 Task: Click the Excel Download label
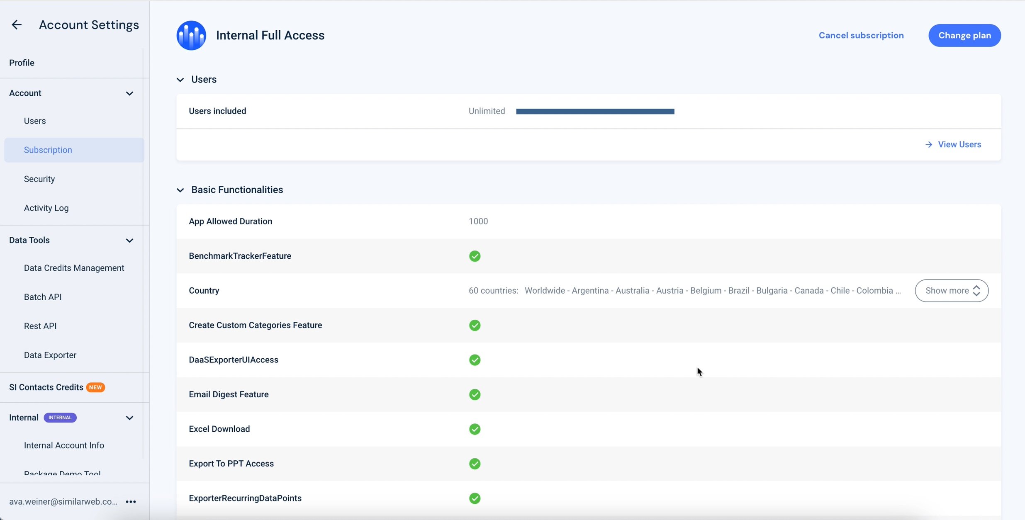tap(219, 429)
